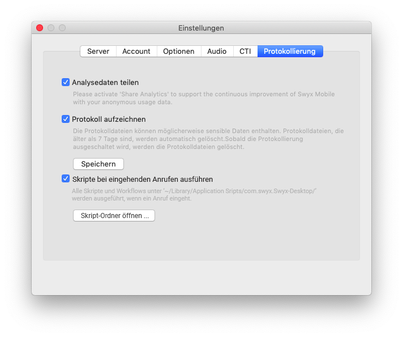Click the 'Skripte bei eingehenden Anrufen ausführen' label
Viewport: 403px width, 337px height.
[142, 180]
